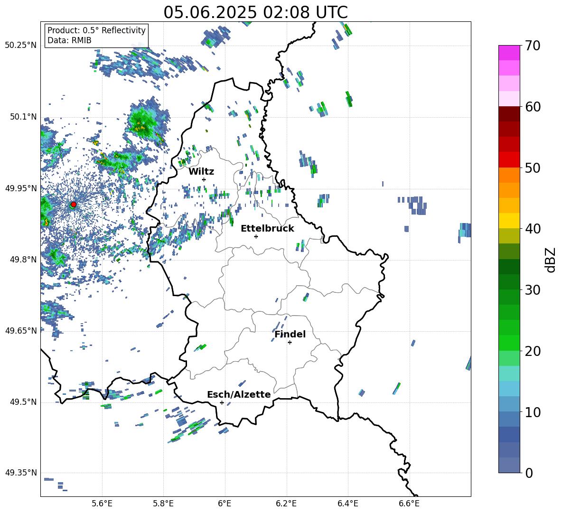Click the magenta top swatch of colorbar
Screen dimensions: 562x513
(x=509, y=53)
